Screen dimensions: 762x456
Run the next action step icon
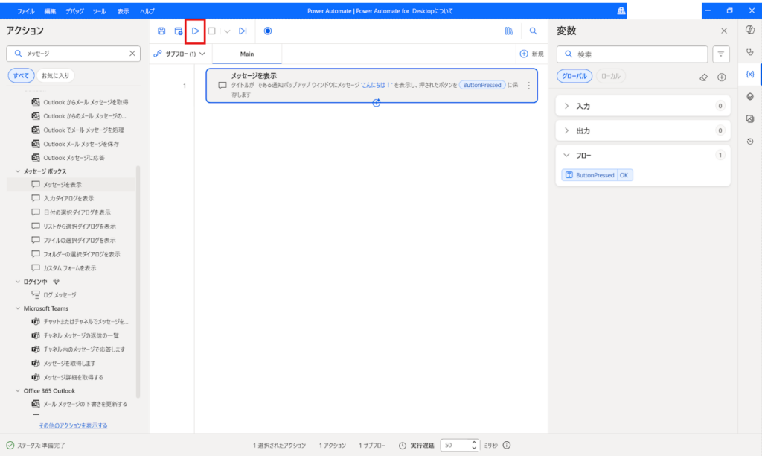243,31
